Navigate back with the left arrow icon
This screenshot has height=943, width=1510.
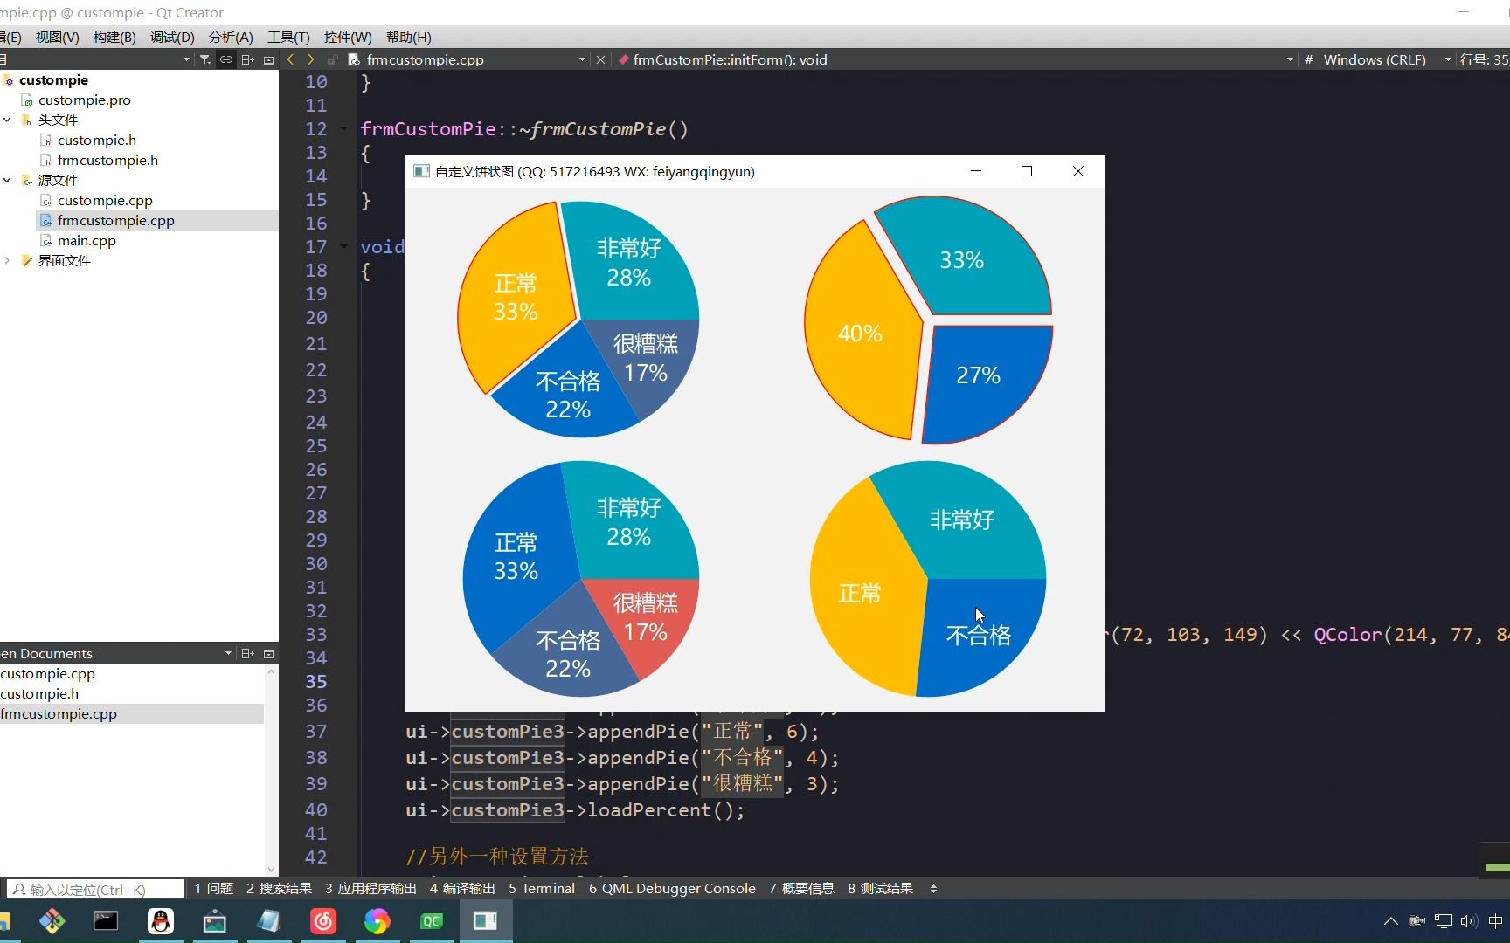coord(290,60)
